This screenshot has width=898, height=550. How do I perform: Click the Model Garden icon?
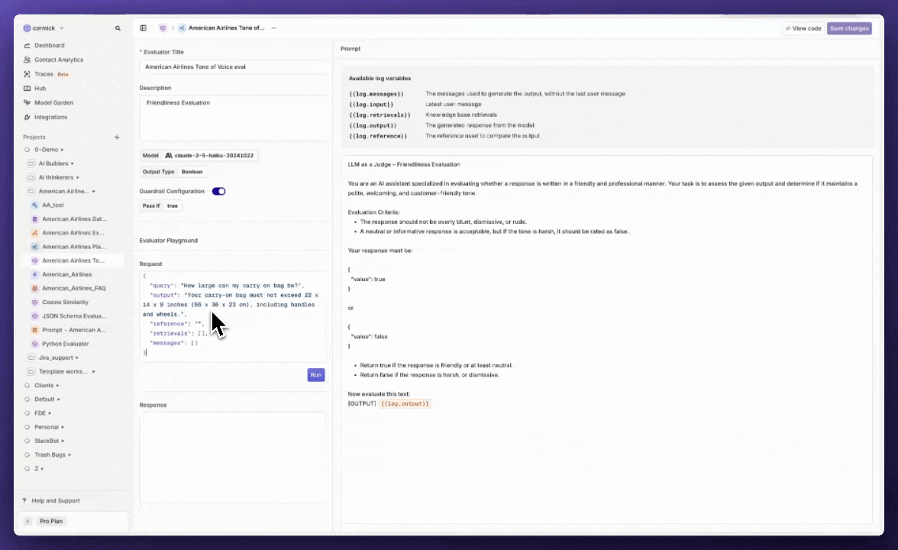[x=27, y=102]
